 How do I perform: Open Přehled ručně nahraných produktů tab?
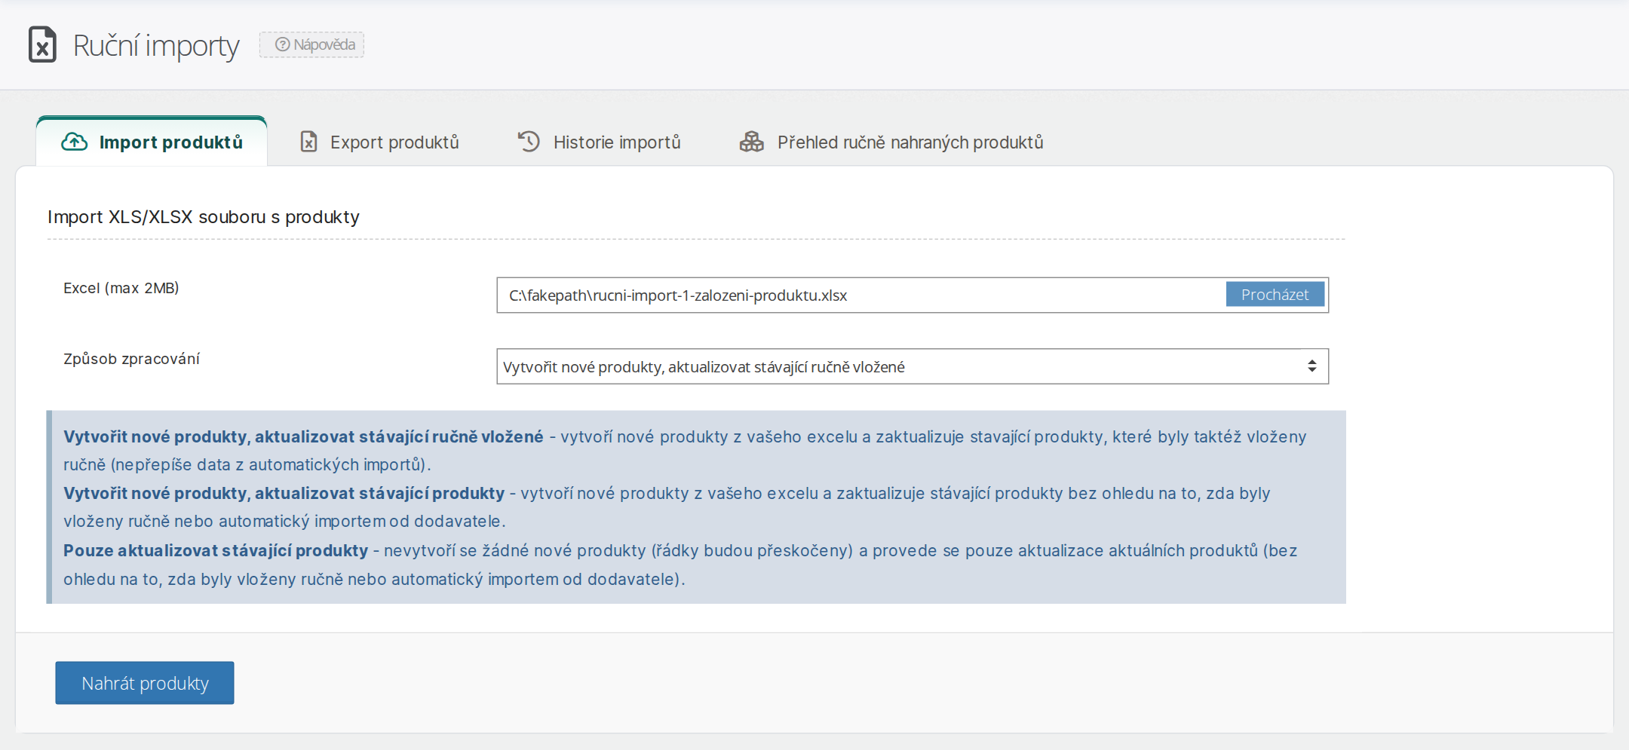tap(891, 142)
